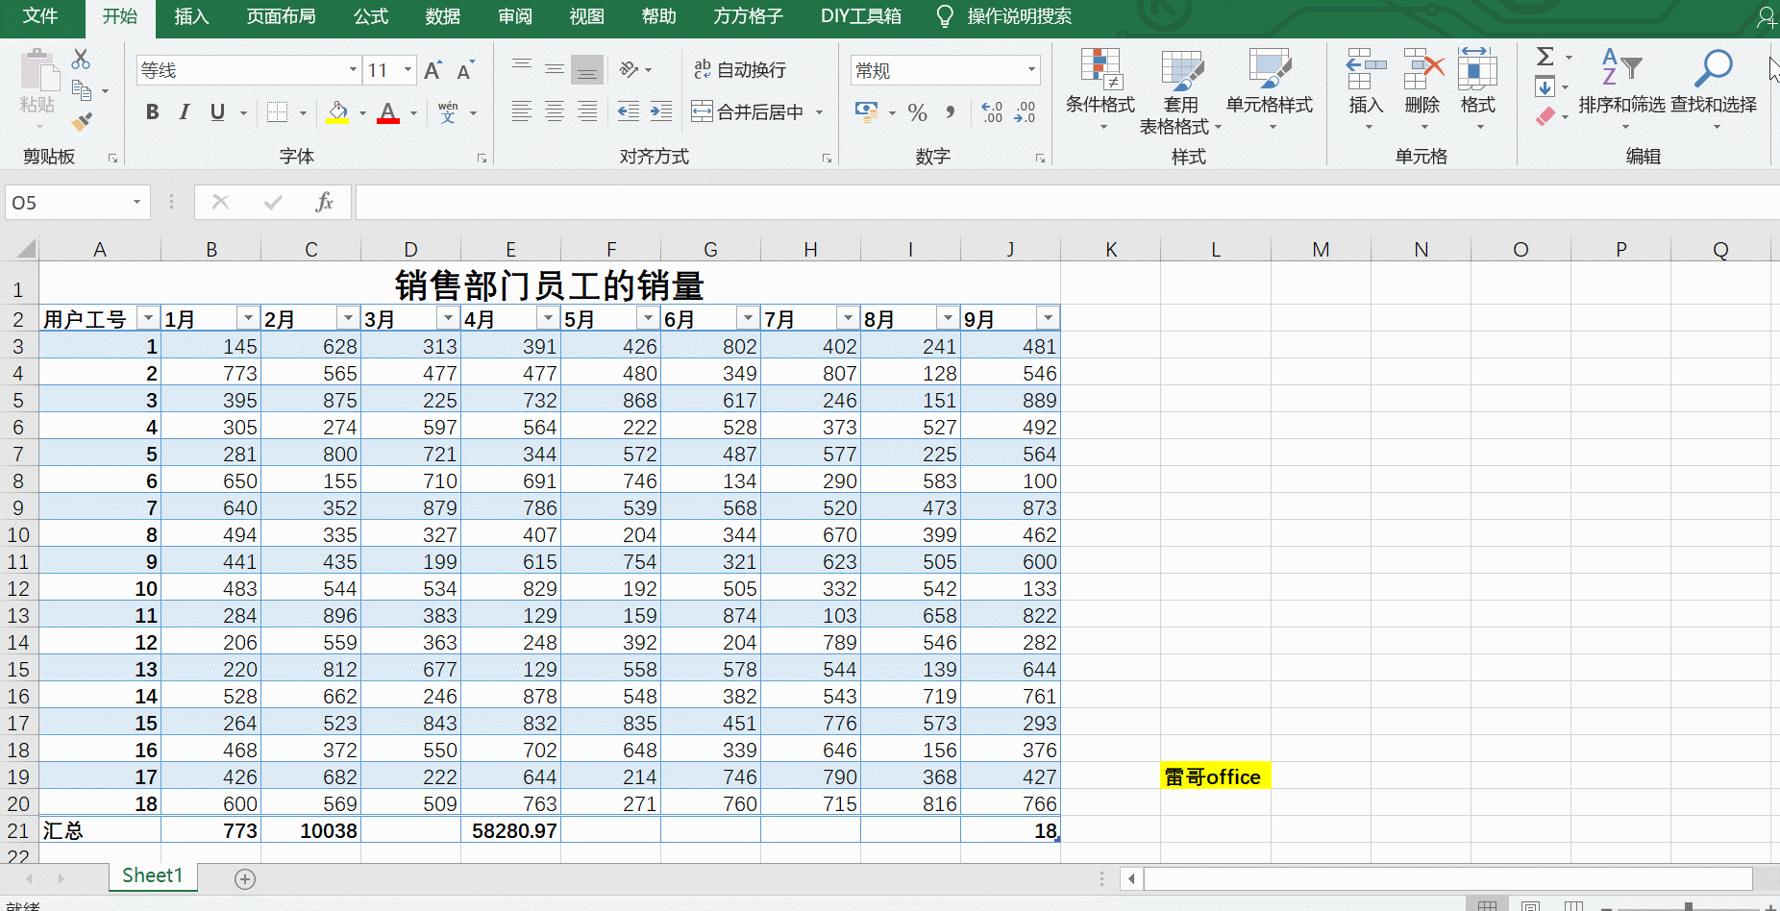1780x911 pixels.
Task: Toggle top vertical alignment
Action: (x=522, y=69)
